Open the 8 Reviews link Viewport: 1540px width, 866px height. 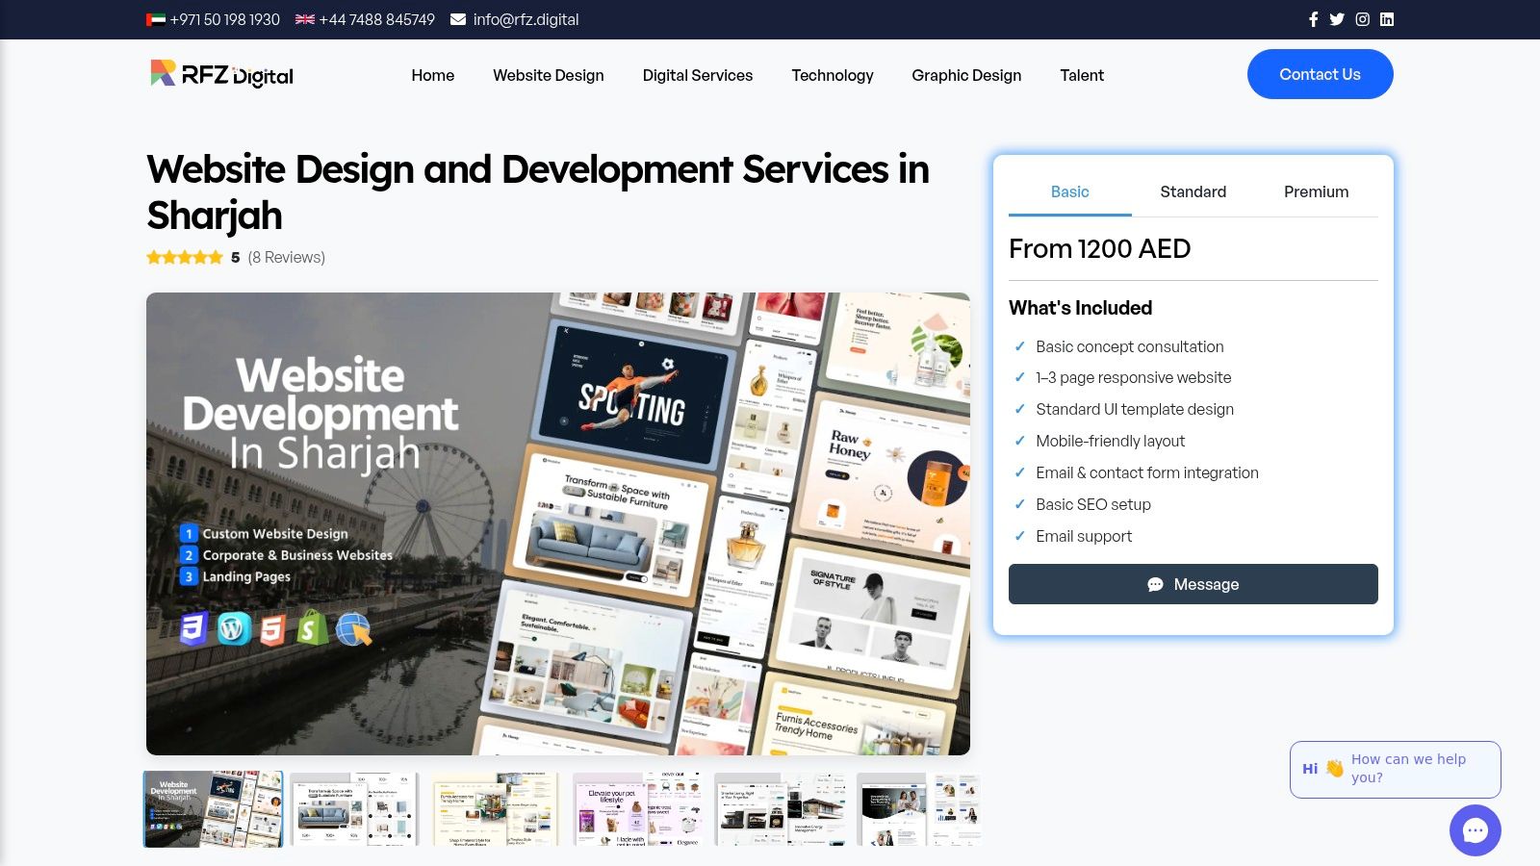(285, 257)
